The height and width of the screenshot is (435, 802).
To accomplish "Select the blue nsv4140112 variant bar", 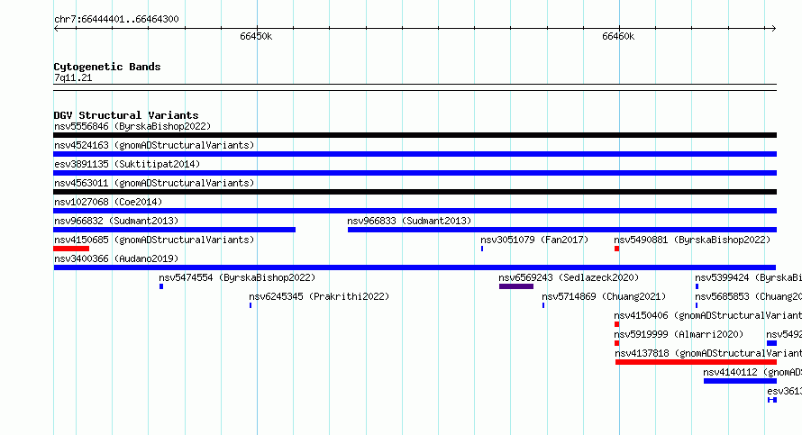I will [740, 381].
